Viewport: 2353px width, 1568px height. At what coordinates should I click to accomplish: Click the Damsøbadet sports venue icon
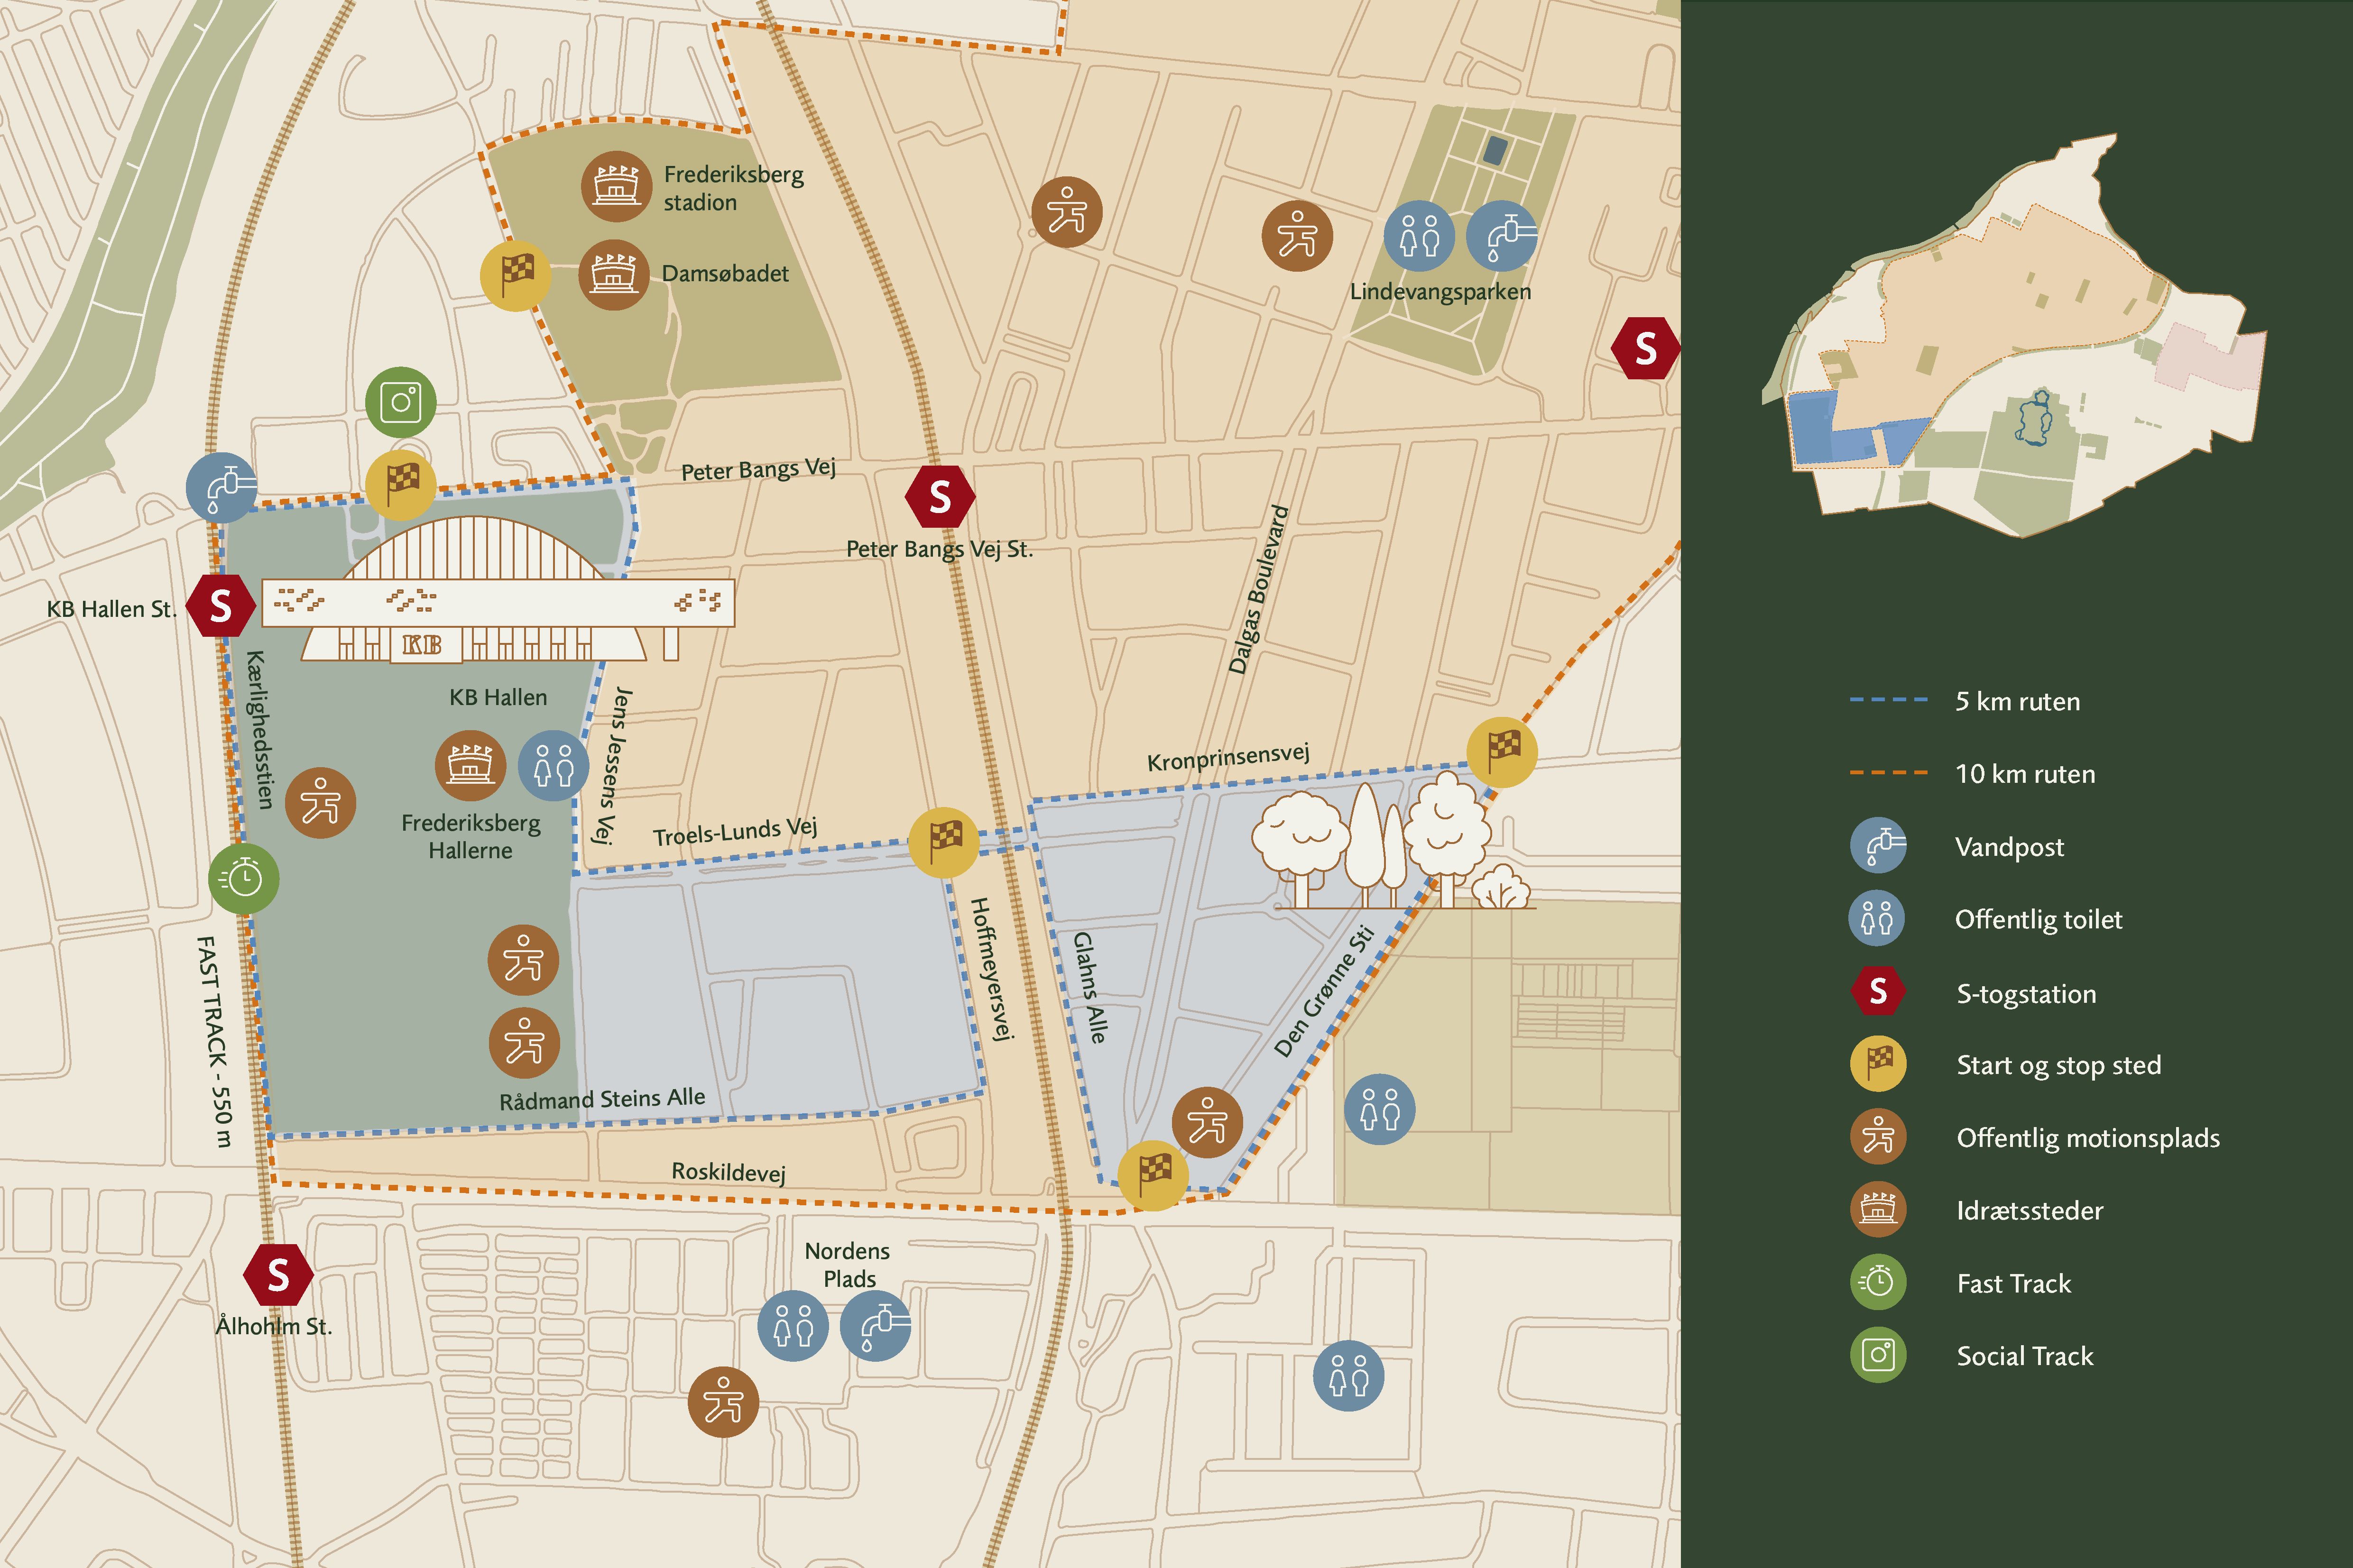613,274
